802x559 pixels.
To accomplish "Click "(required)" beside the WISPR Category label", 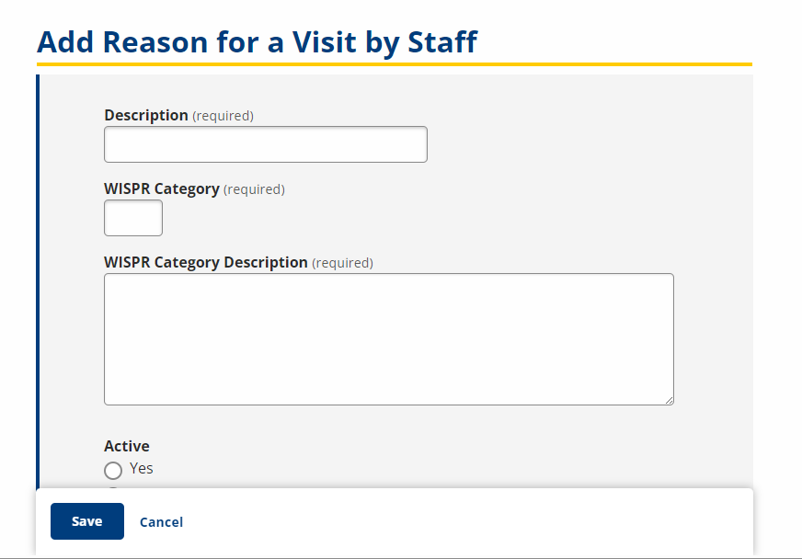I will pyautogui.click(x=254, y=189).
